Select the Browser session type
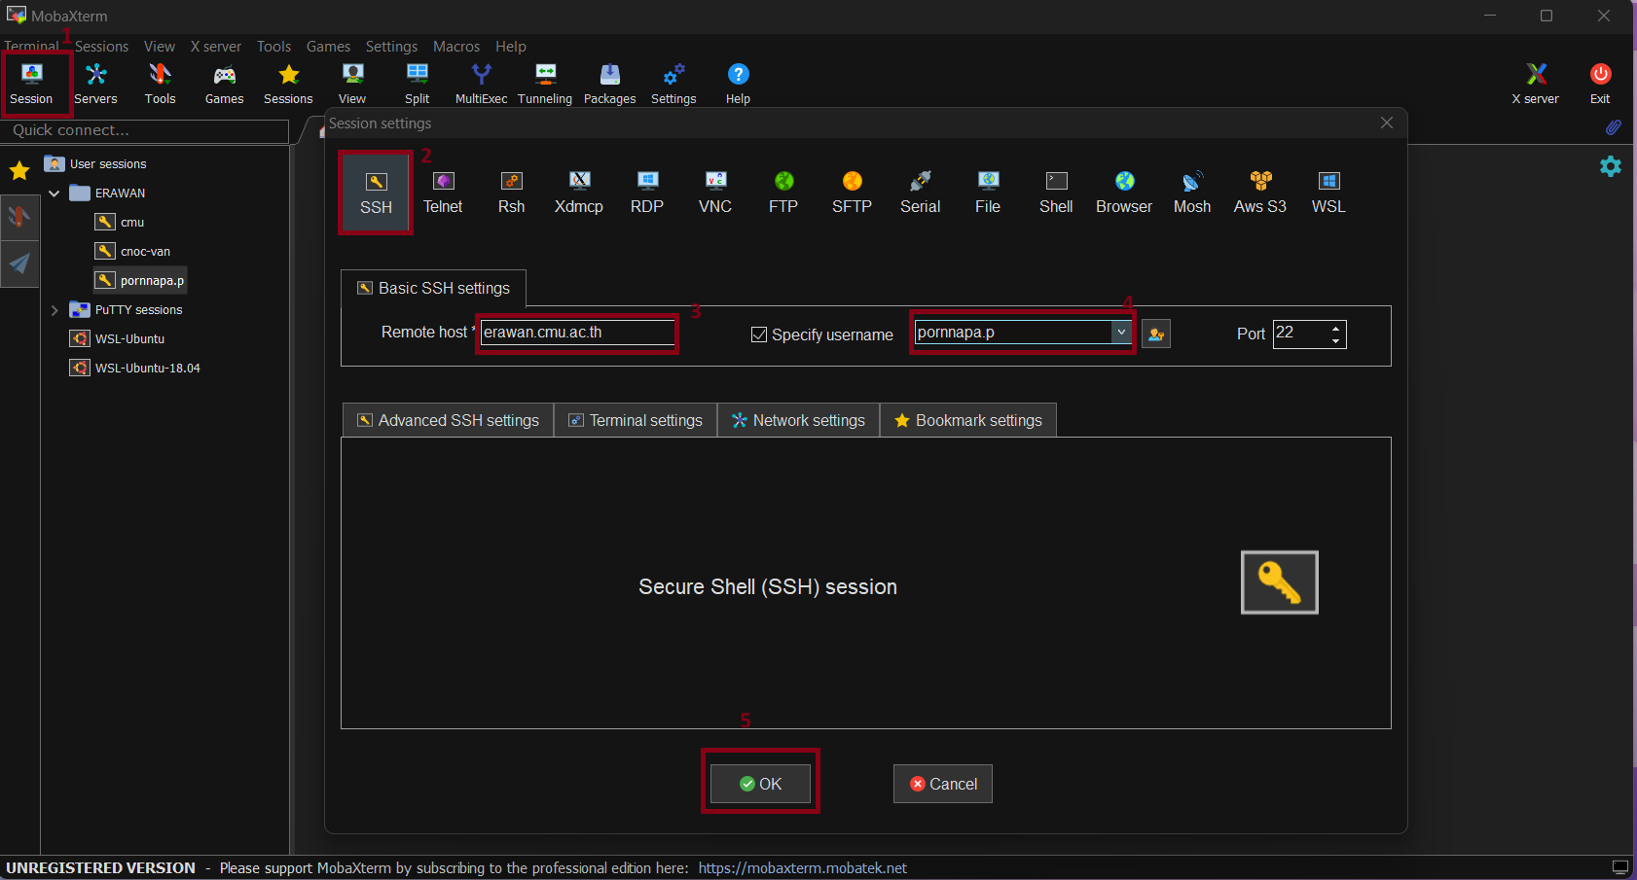The height and width of the screenshot is (880, 1637). point(1124,193)
